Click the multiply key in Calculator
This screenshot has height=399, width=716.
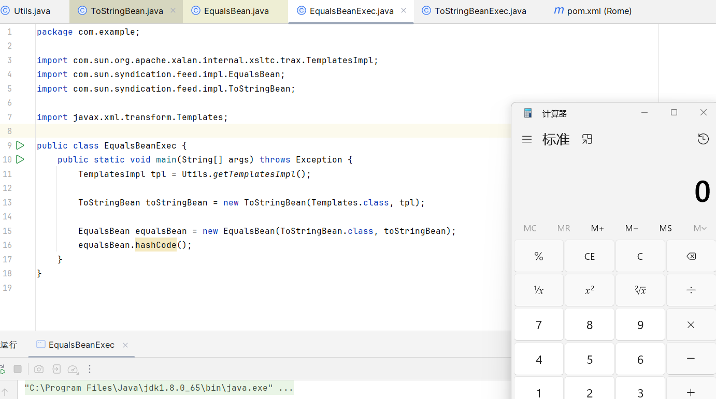691,324
